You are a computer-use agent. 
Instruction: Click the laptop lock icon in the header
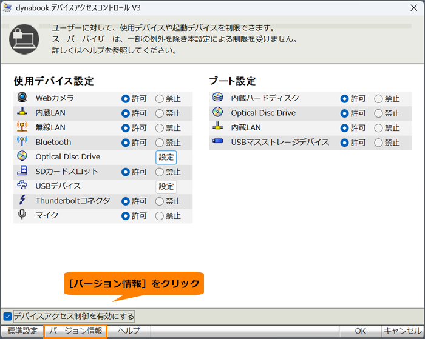(24, 39)
